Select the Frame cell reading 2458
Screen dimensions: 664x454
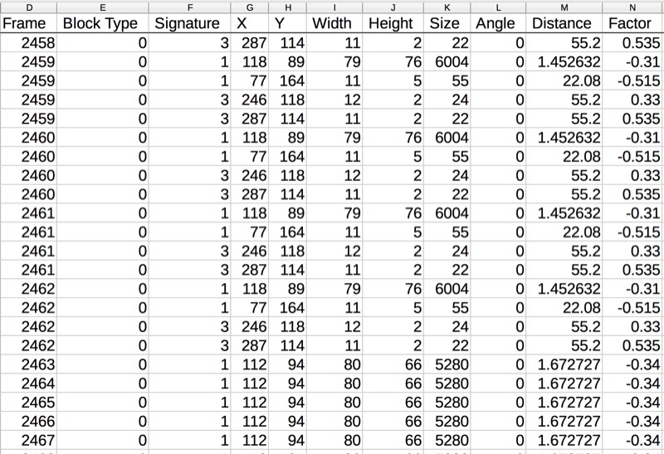point(28,43)
